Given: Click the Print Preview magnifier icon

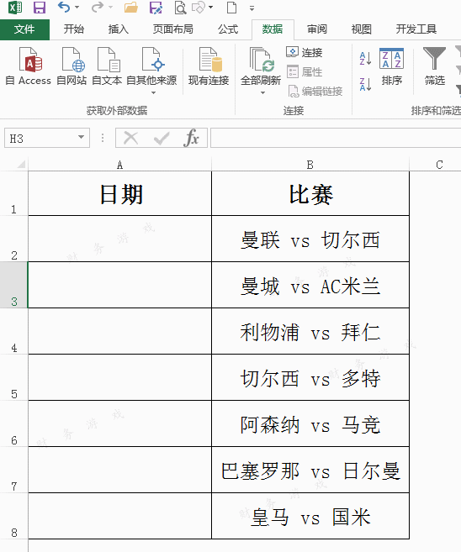Looking at the screenshot, I should 180,7.
